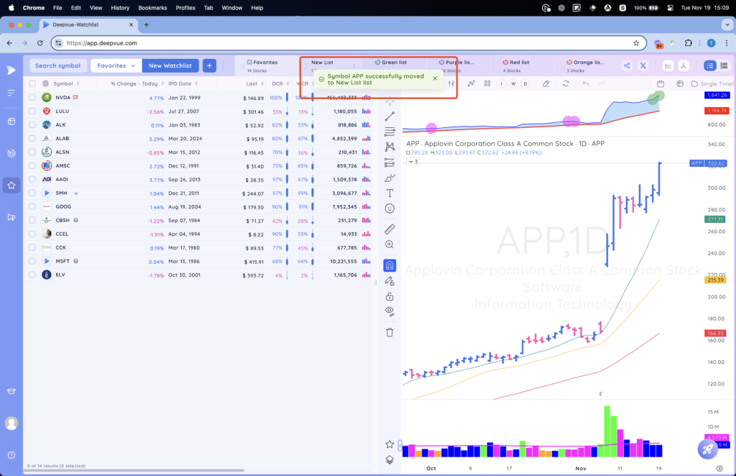Select the horizontal lines drawing tool

click(390, 132)
